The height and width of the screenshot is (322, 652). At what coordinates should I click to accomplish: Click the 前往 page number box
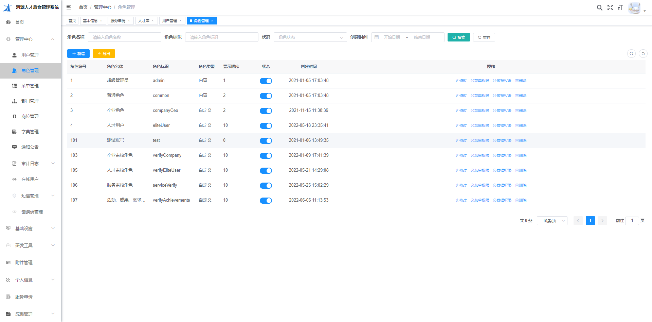(632, 221)
